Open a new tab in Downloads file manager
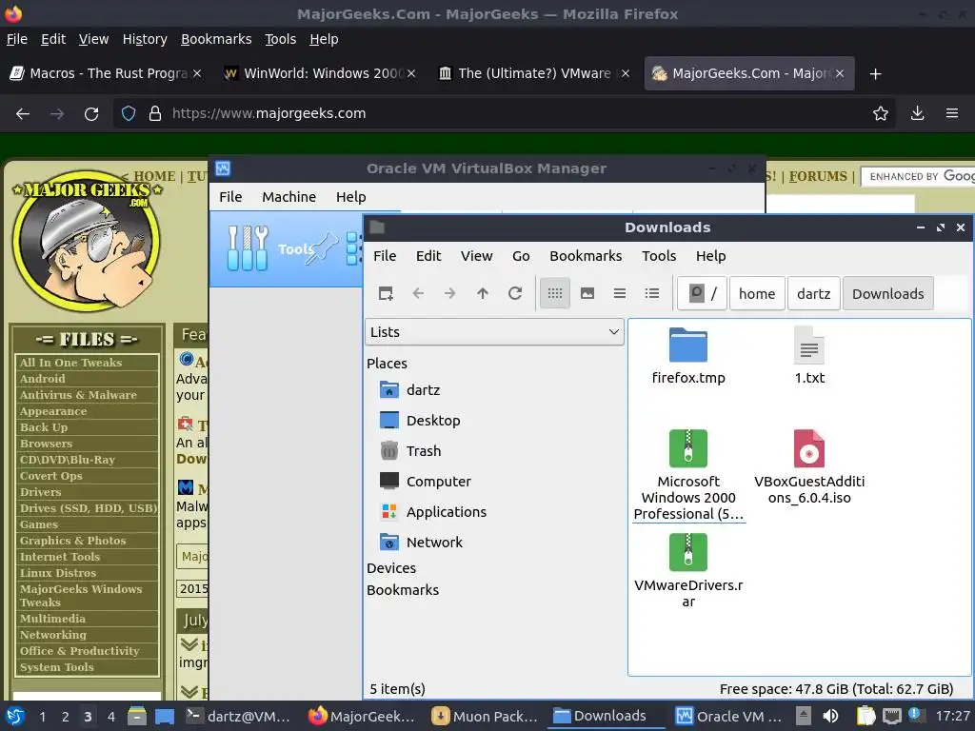Viewport: 975px width, 731px height. pyautogui.click(x=386, y=293)
